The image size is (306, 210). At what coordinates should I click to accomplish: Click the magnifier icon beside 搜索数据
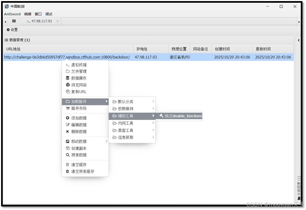click(x=68, y=155)
